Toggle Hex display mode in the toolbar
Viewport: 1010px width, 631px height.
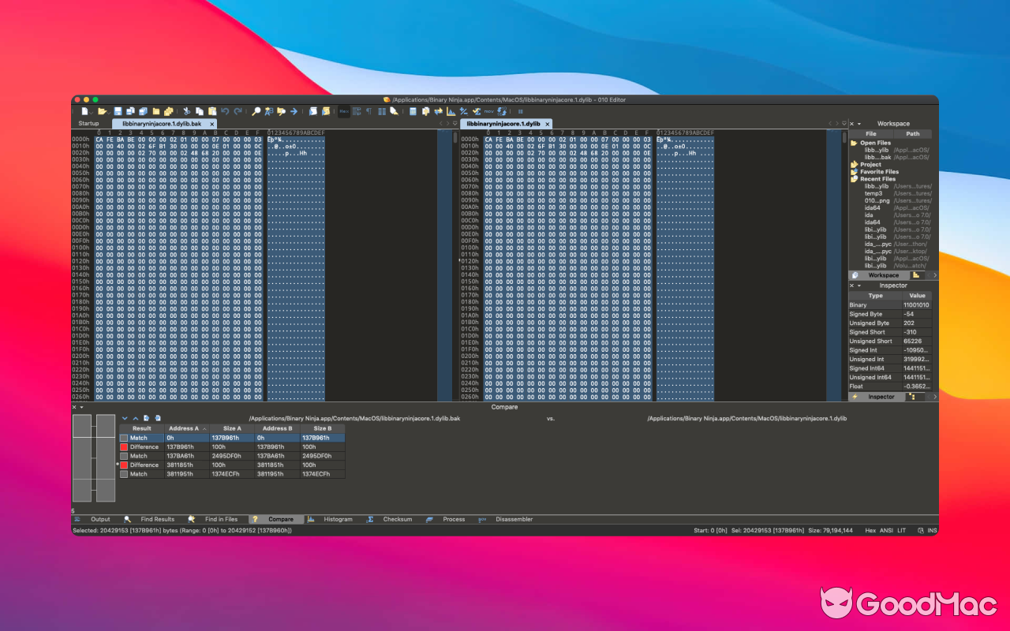(344, 110)
